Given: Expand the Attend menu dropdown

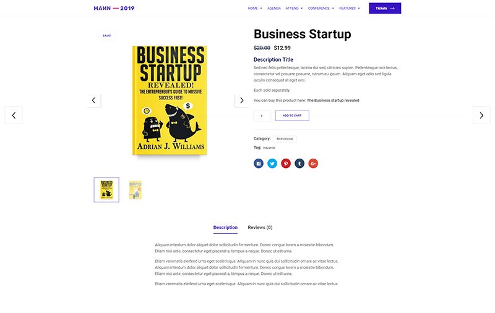Looking at the screenshot, I should (294, 9).
